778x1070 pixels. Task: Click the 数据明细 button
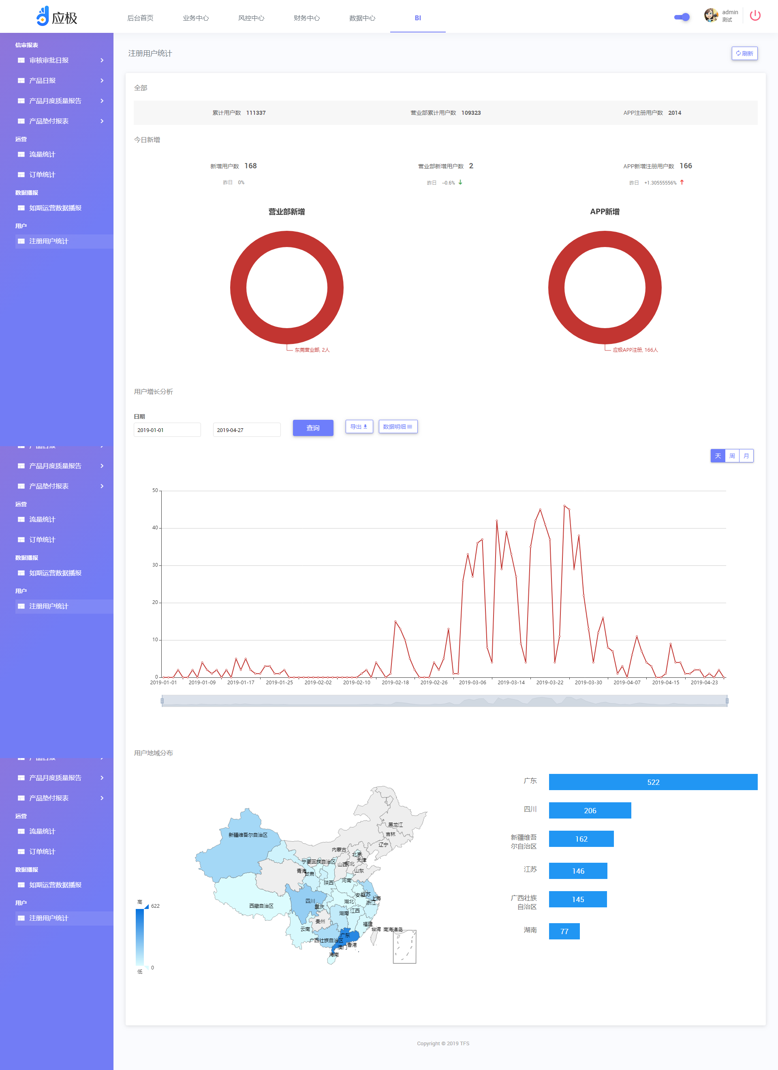[x=398, y=426]
